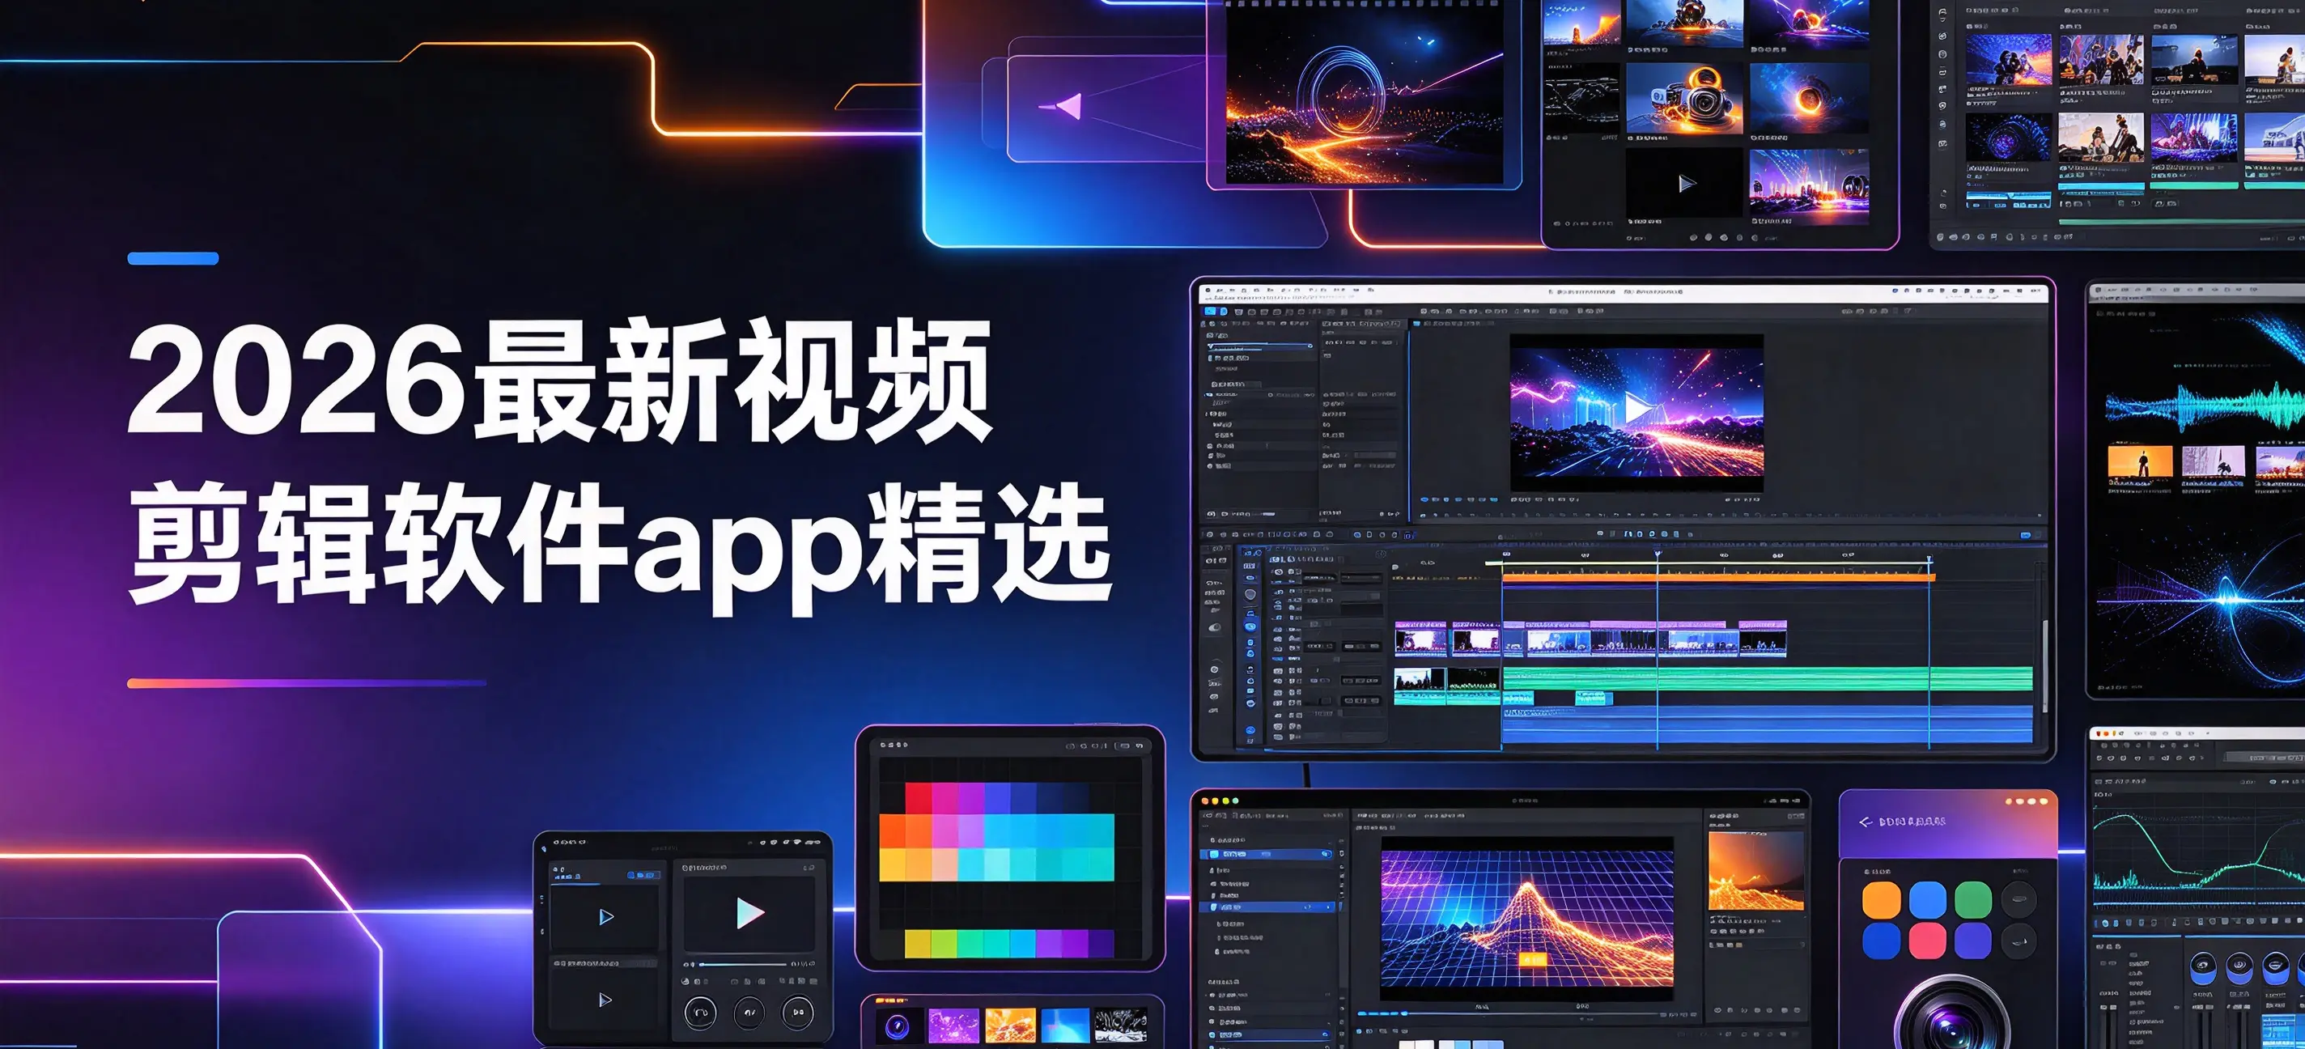Select the pink-red rounded tile in the purple card

pos(1926,941)
